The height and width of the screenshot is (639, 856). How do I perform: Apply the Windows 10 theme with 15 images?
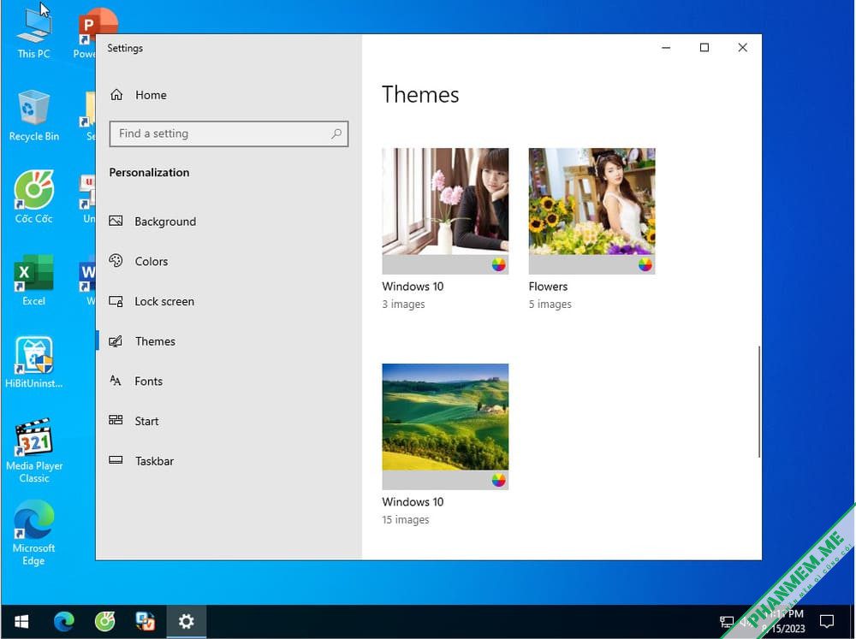tap(445, 427)
